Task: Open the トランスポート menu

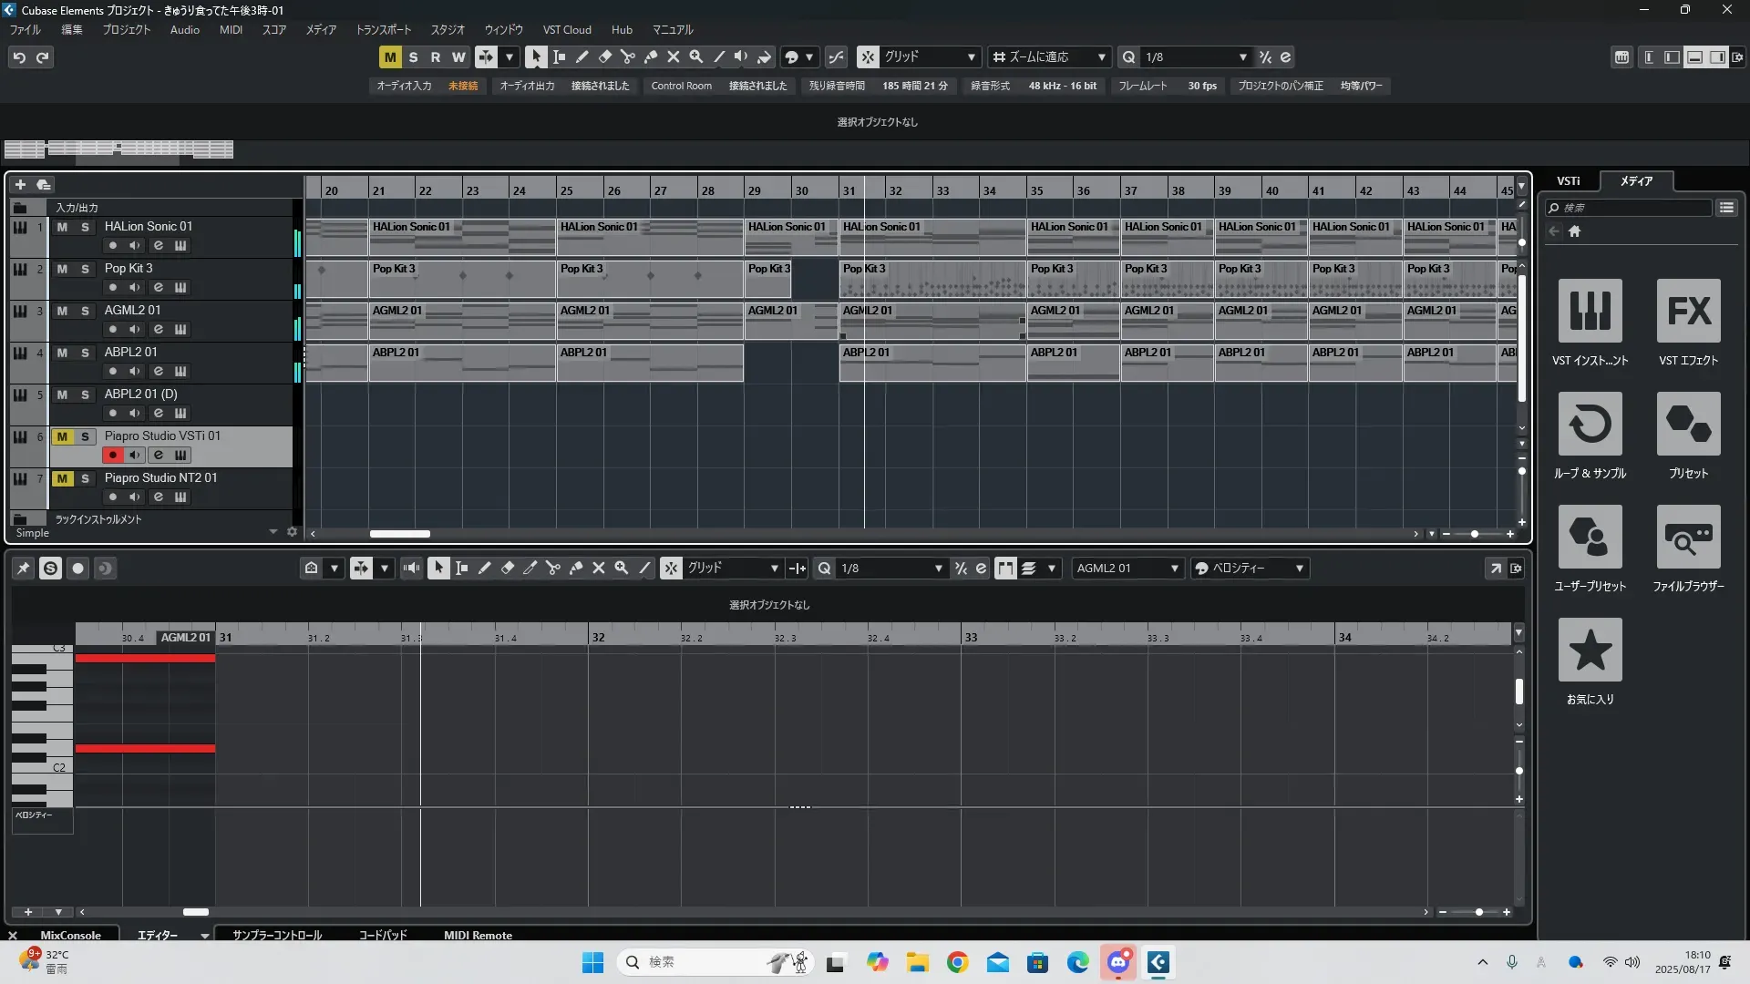Action: coord(383,30)
